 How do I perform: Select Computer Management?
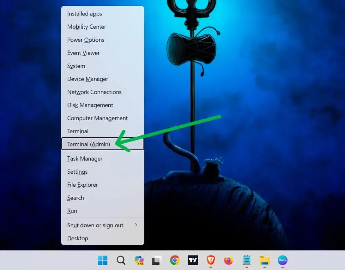(102, 118)
